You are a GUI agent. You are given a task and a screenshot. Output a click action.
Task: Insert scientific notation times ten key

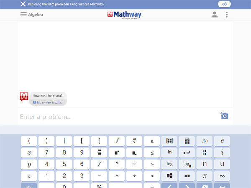(187, 152)
